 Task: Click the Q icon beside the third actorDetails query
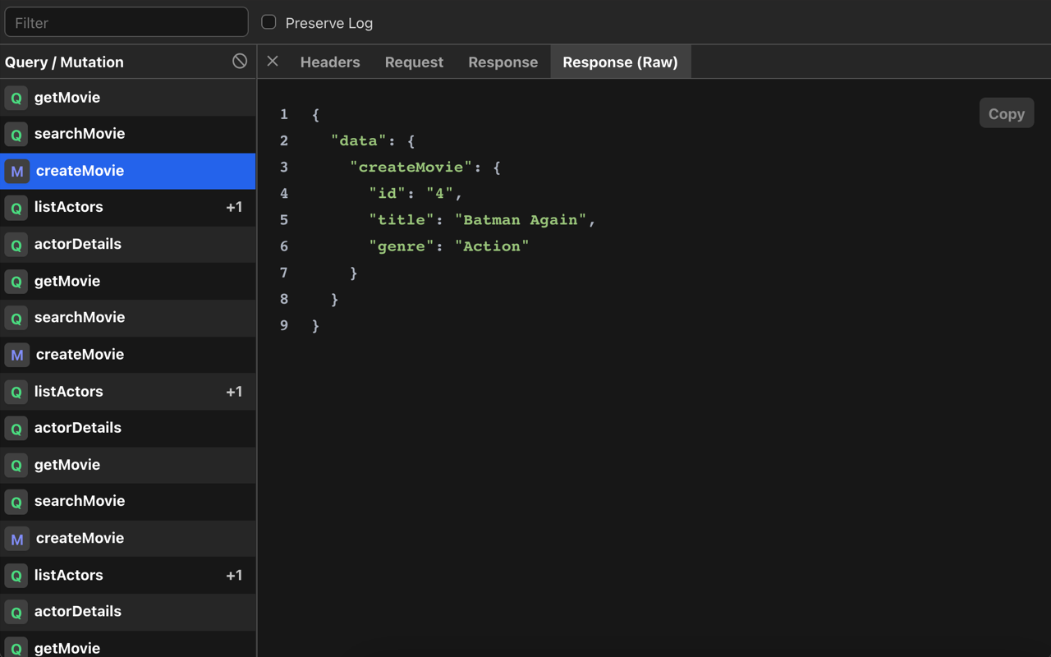16,611
